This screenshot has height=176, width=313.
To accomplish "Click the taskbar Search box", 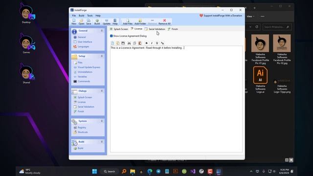I will tap(110, 172).
